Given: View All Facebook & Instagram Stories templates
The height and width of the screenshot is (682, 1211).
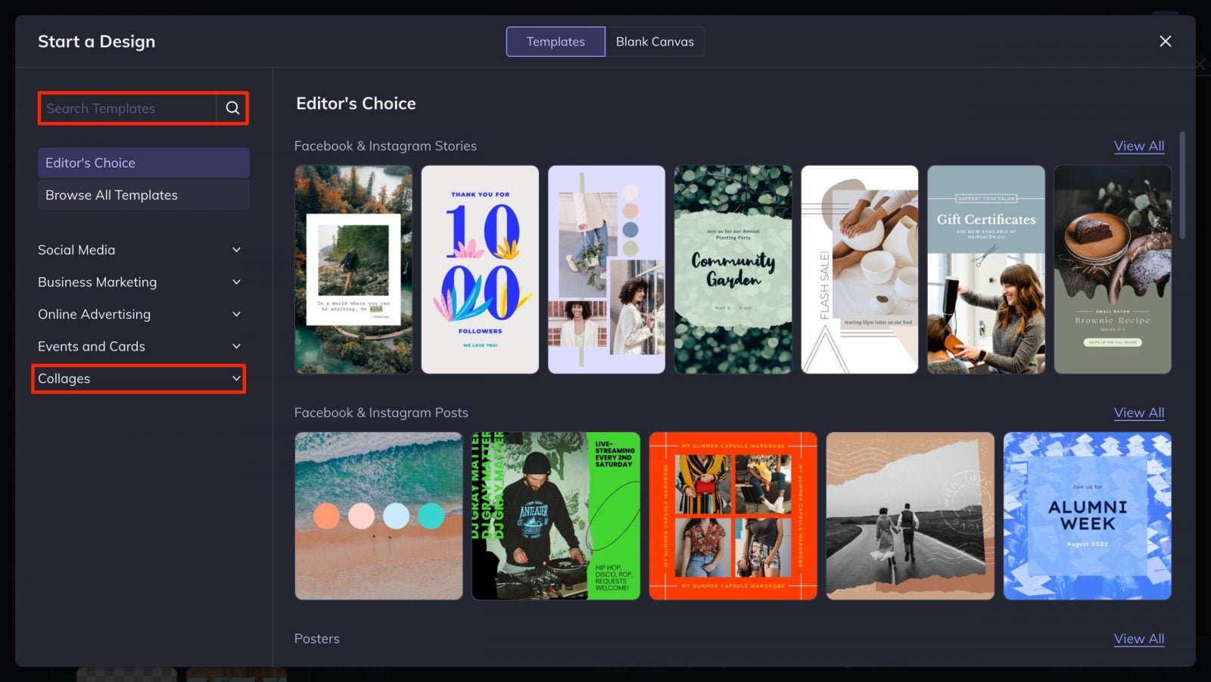Looking at the screenshot, I should 1139,145.
